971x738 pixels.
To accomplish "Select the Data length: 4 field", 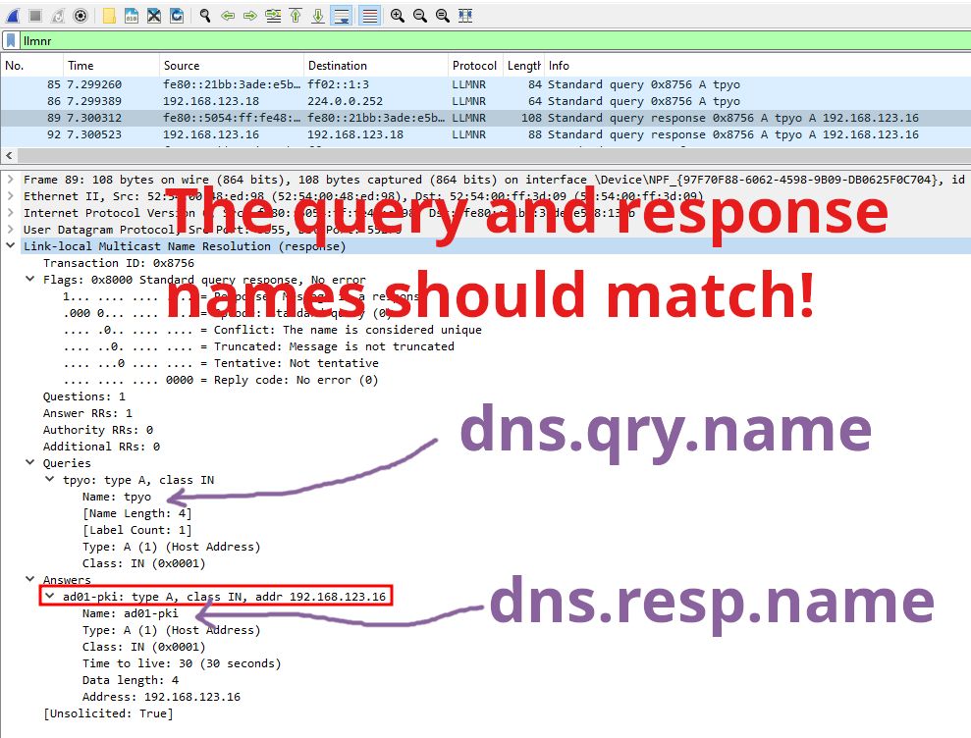I will 131,680.
